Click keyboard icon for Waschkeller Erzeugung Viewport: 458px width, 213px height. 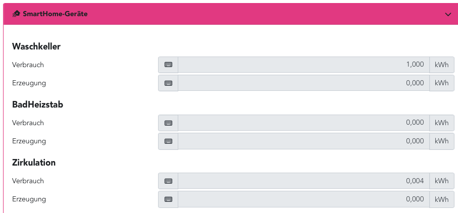pyautogui.click(x=168, y=83)
